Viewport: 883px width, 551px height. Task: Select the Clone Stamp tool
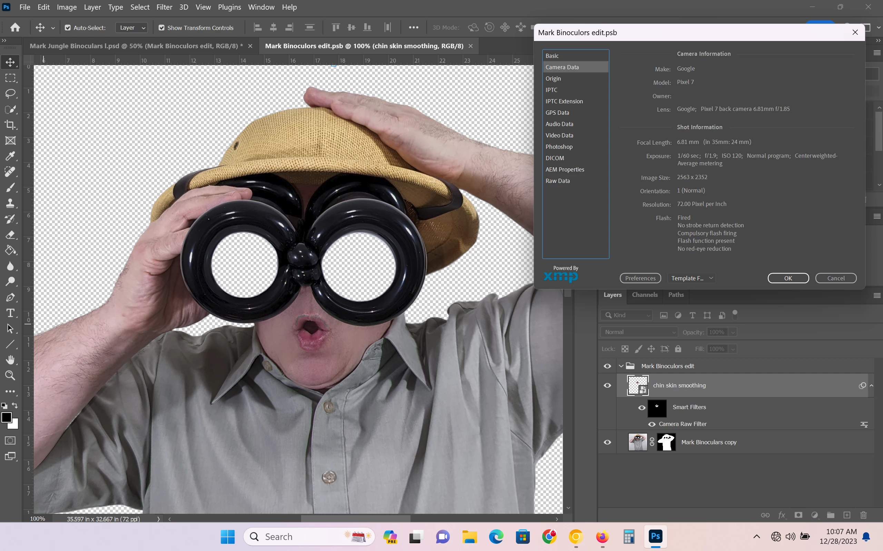click(10, 203)
